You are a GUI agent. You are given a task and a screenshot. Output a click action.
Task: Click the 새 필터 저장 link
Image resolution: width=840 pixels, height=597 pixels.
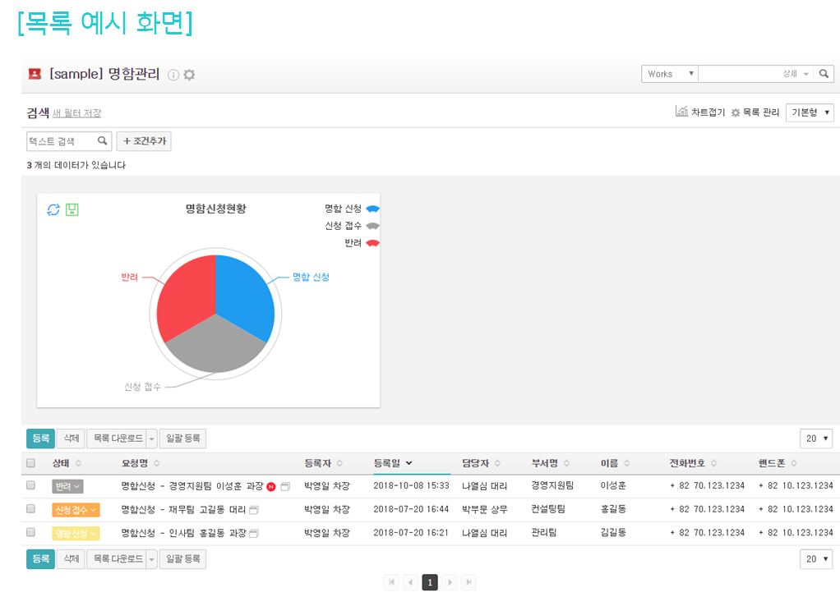76,113
